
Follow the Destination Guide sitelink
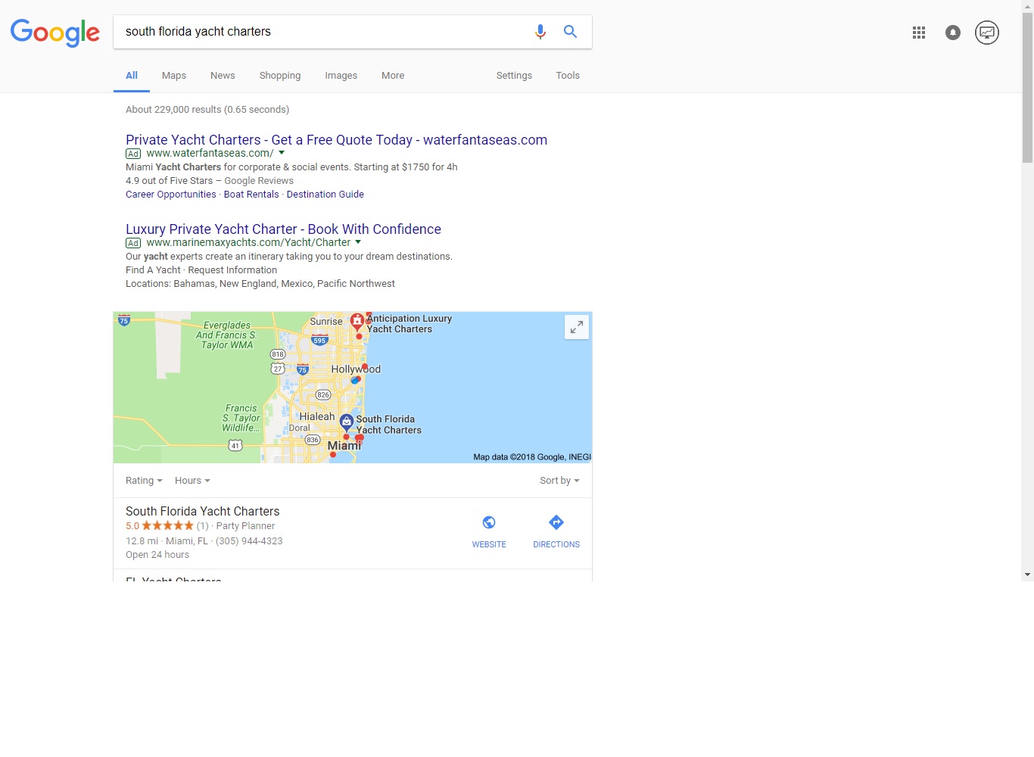[325, 195]
